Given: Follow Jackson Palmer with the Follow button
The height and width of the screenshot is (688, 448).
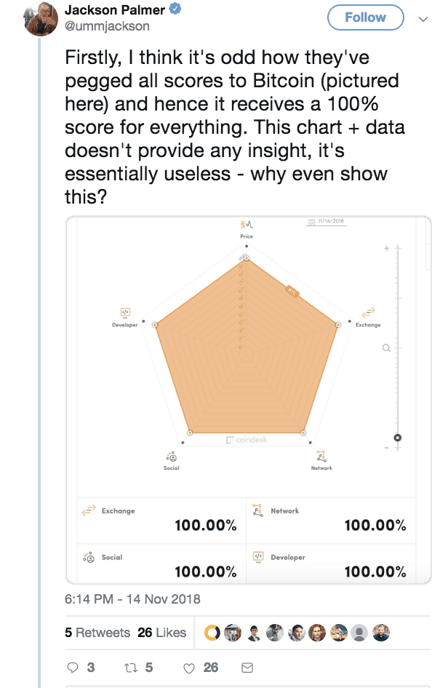Looking at the screenshot, I should pyautogui.click(x=366, y=17).
